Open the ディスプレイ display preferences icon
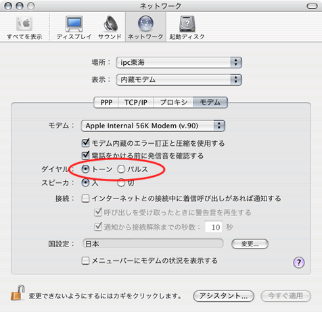 (74, 24)
